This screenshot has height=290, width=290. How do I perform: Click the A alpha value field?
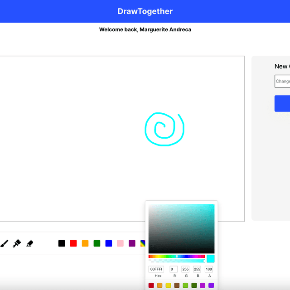tap(209, 269)
